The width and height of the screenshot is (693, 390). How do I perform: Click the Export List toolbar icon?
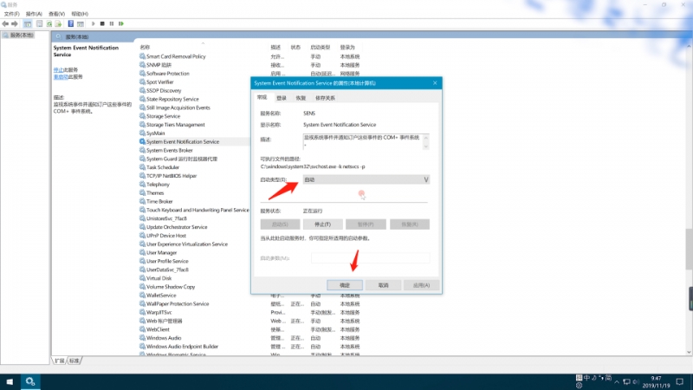point(58,24)
